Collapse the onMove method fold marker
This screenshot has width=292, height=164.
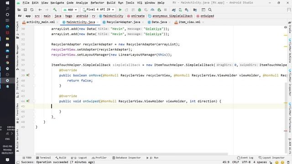tap(34, 75)
